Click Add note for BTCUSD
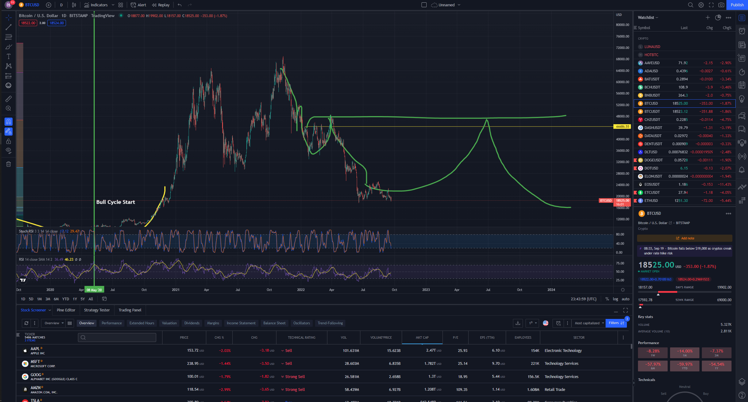This screenshot has height=402, width=748. 685,238
